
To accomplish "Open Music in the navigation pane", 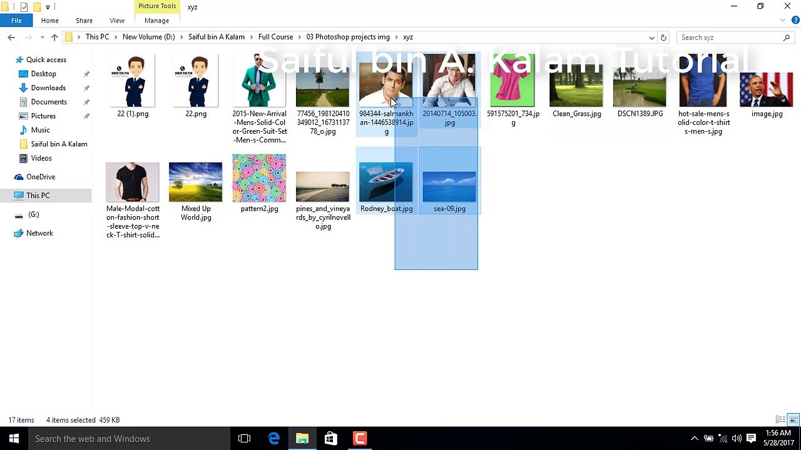I will [x=40, y=130].
